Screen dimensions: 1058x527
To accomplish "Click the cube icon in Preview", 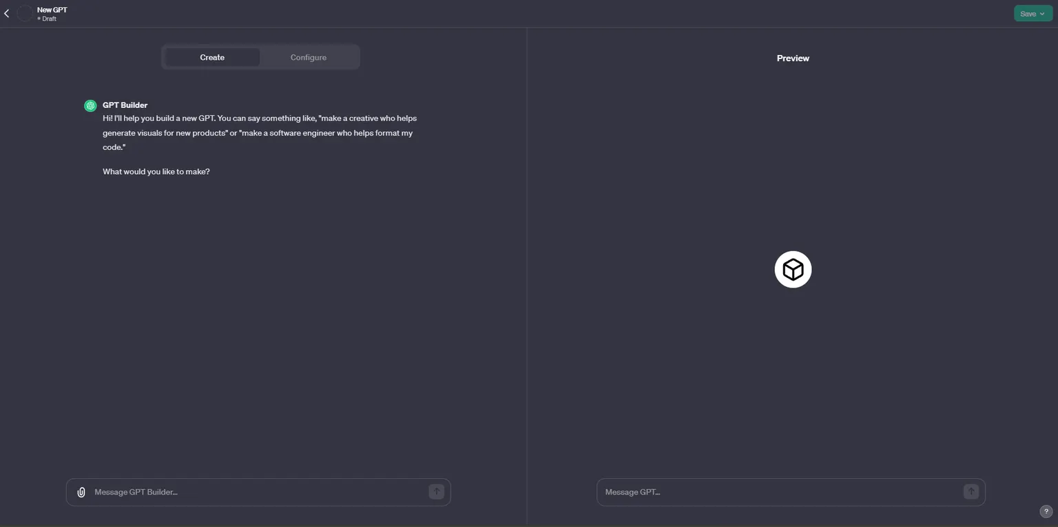I will [793, 269].
